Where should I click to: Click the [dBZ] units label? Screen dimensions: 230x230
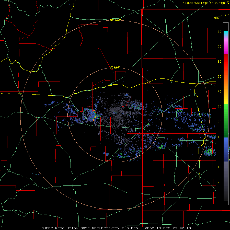click(x=217, y=18)
